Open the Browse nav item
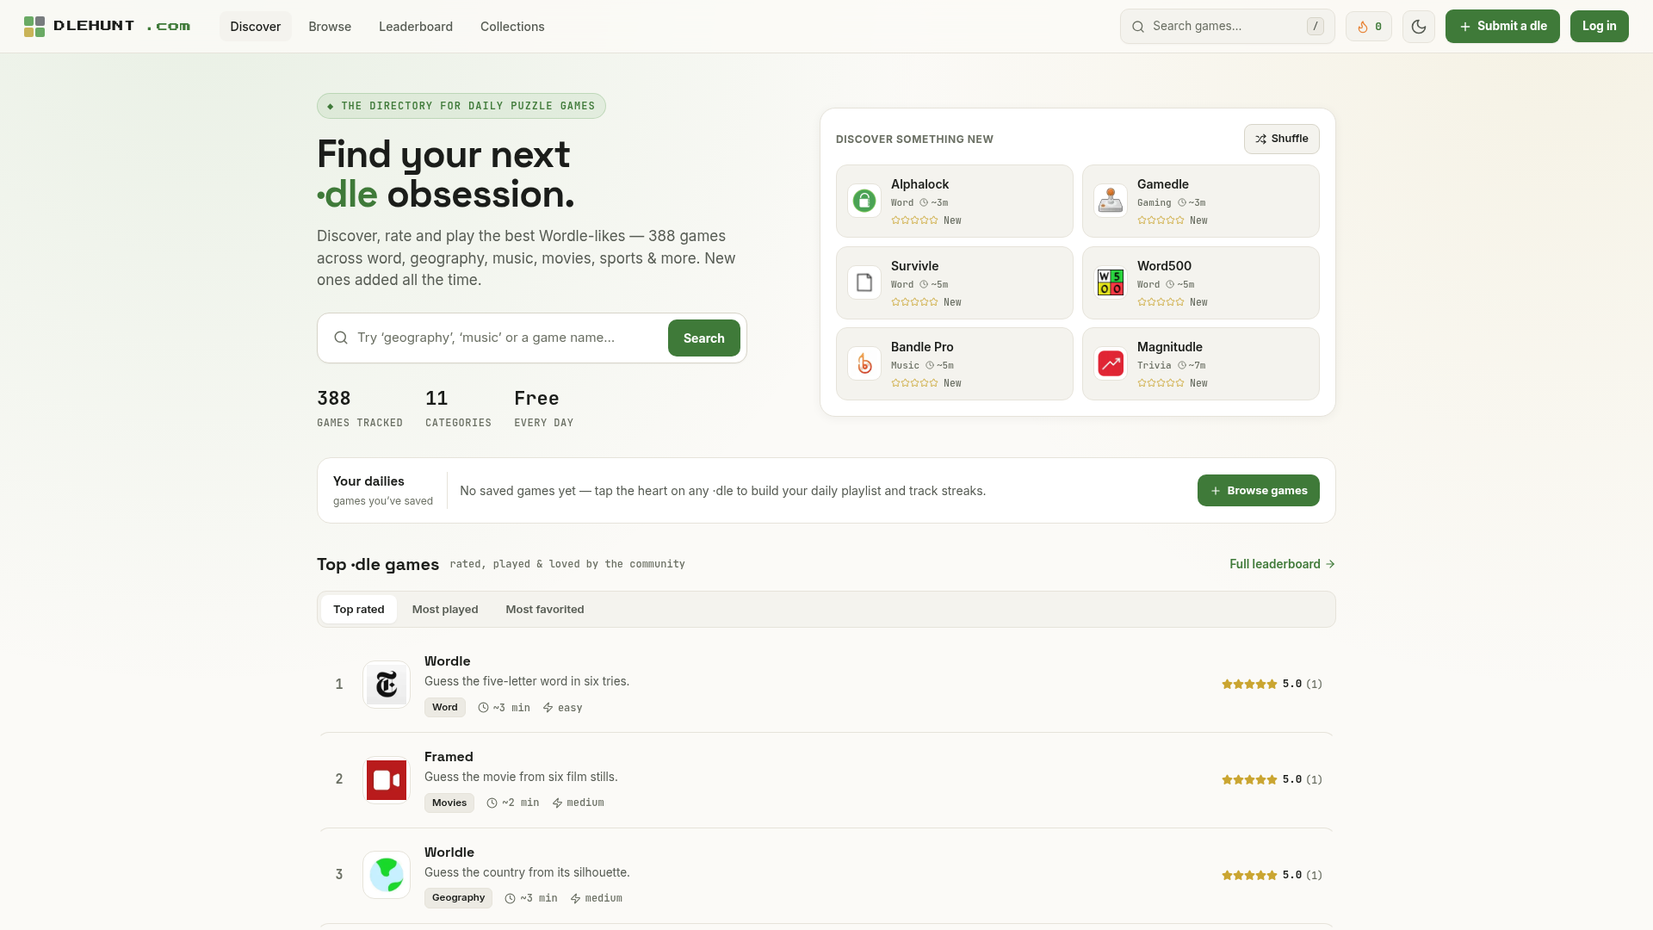 330,27
